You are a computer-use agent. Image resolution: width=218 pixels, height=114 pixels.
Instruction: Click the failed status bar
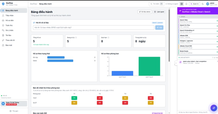click(60, 61)
